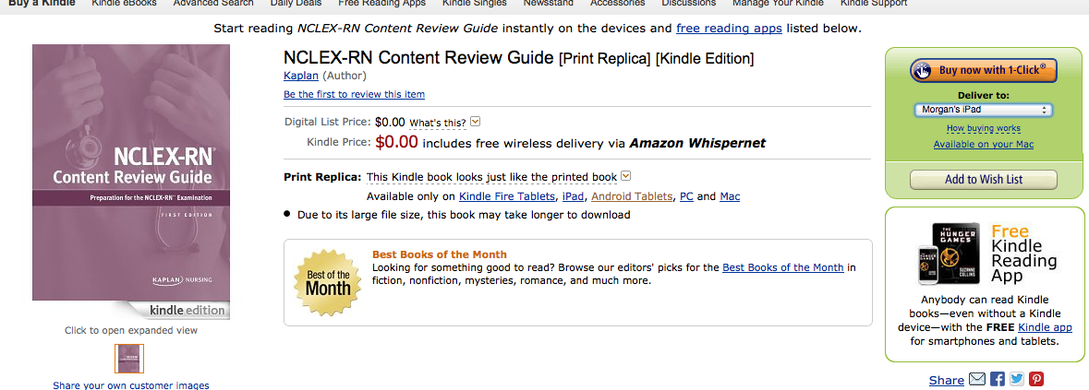The image size is (1089, 390).
Task: Share on Facebook using the icon
Action: pyautogui.click(x=998, y=379)
